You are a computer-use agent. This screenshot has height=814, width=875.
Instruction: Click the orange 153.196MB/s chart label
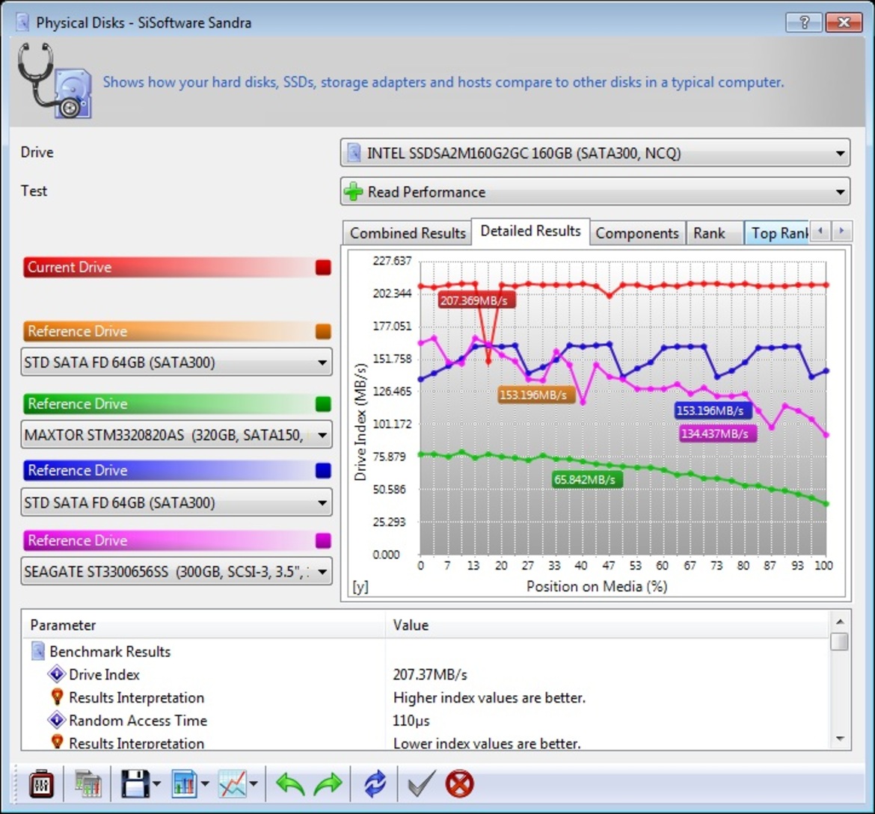535,395
